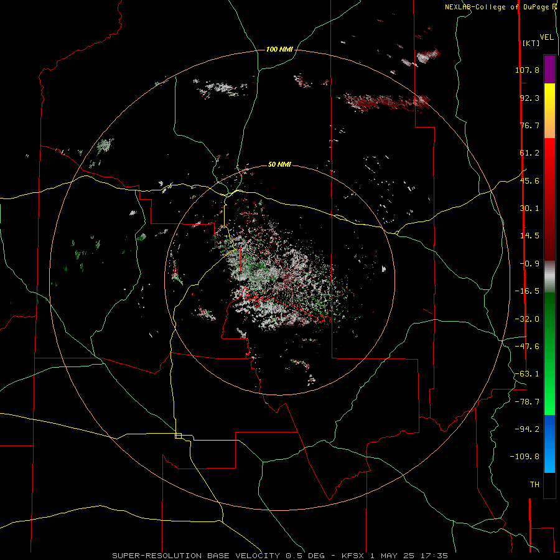Click the 14.5 velocity scale value
Screen dimensions: 560x560
pos(530,236)
